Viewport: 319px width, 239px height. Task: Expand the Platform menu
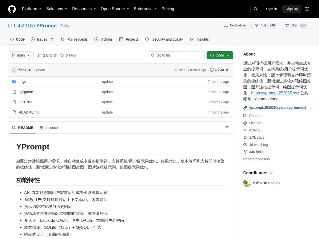pyautogui.click(x=32, y=9)
